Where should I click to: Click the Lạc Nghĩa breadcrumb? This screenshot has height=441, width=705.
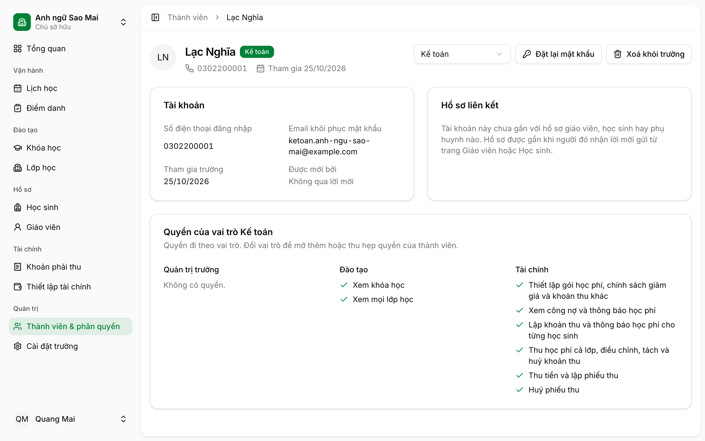[245, 17]
